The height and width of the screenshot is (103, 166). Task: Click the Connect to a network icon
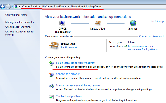pyautogui.click(x=51, y=75)
